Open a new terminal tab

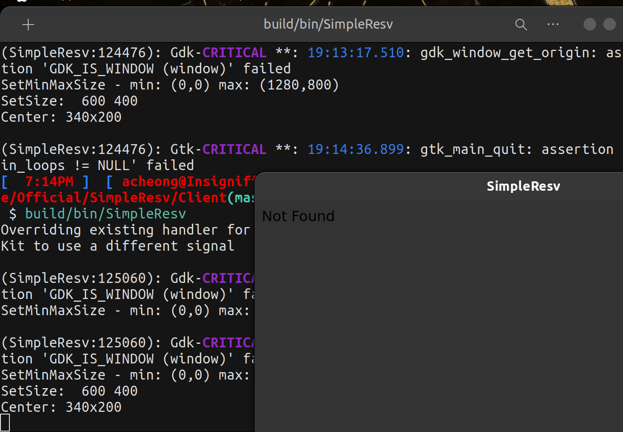(x=28, y=24)
